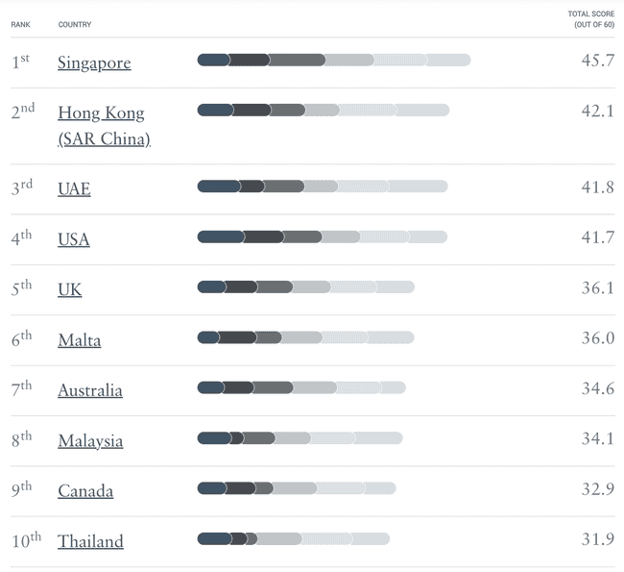Image resolution: width=624 pixels, height=572 pixels.
Task: Click the Total Score column header
Action: pos(591,19)
